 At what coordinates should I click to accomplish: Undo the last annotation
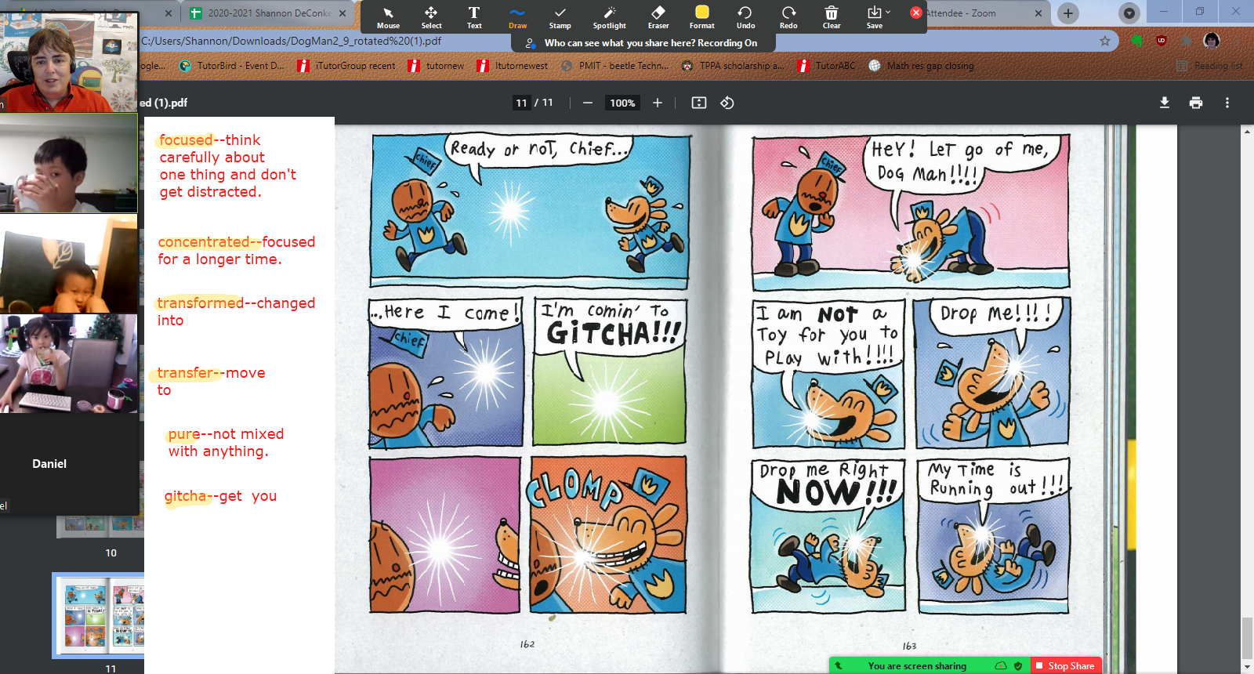(745, 17)
